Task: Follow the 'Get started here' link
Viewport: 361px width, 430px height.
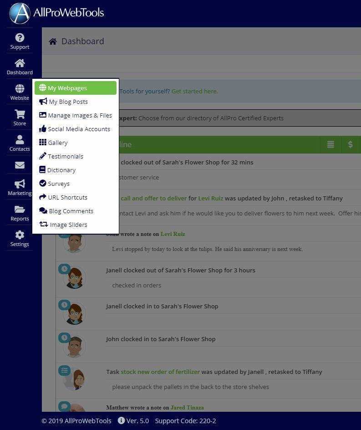Action: (195, 91)
